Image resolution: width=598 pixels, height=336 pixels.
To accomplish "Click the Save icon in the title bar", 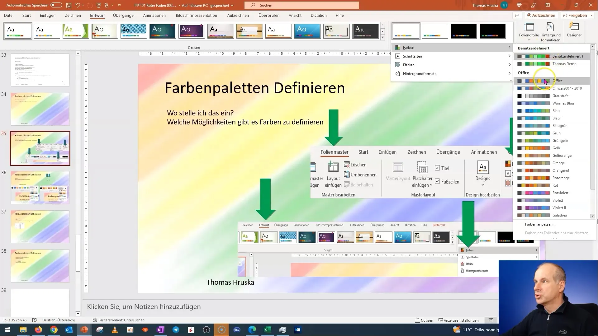I will pos(69,5).
